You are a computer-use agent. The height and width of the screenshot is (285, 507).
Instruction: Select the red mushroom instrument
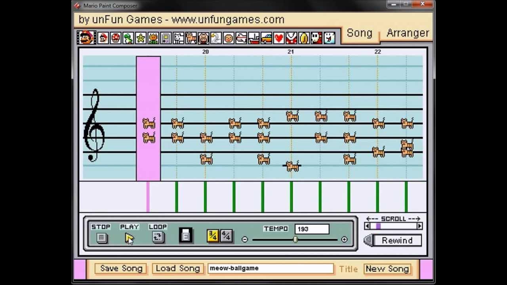tap(116, 38)
